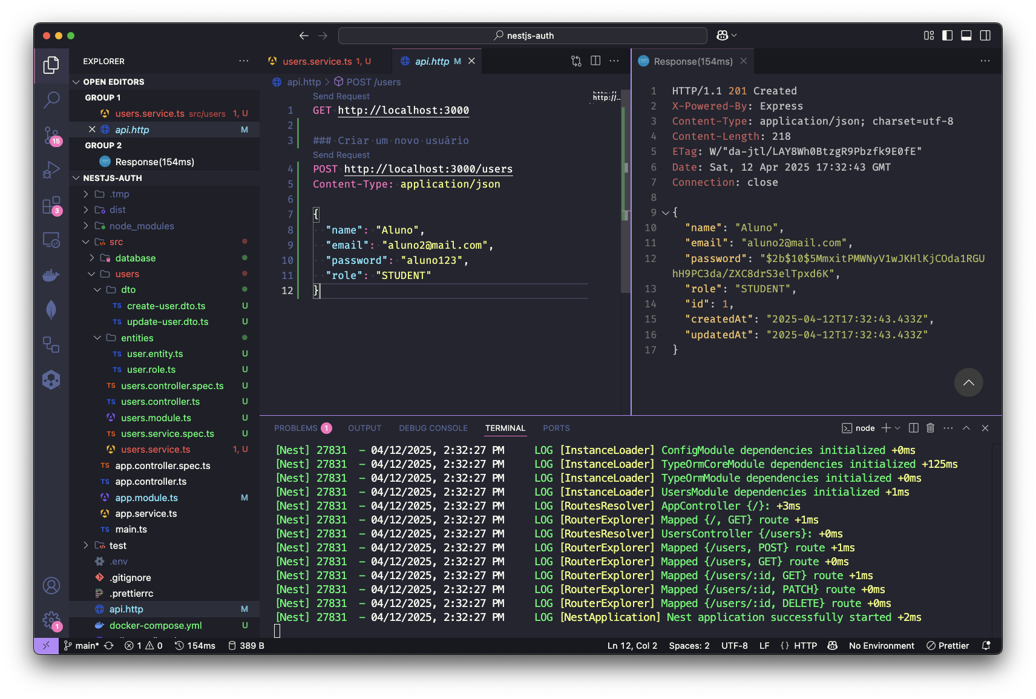Open Remote Explorer view icon
Screen dimensions: 1036x699
coord(51,240)
